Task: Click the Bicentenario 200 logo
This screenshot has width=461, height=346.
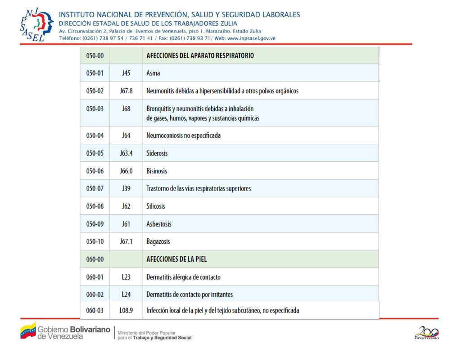Action: (x=427, y=332)
